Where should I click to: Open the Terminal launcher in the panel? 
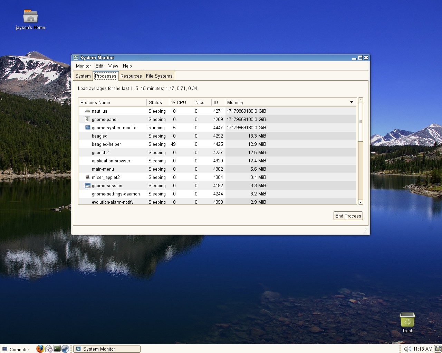pos(57,349)
